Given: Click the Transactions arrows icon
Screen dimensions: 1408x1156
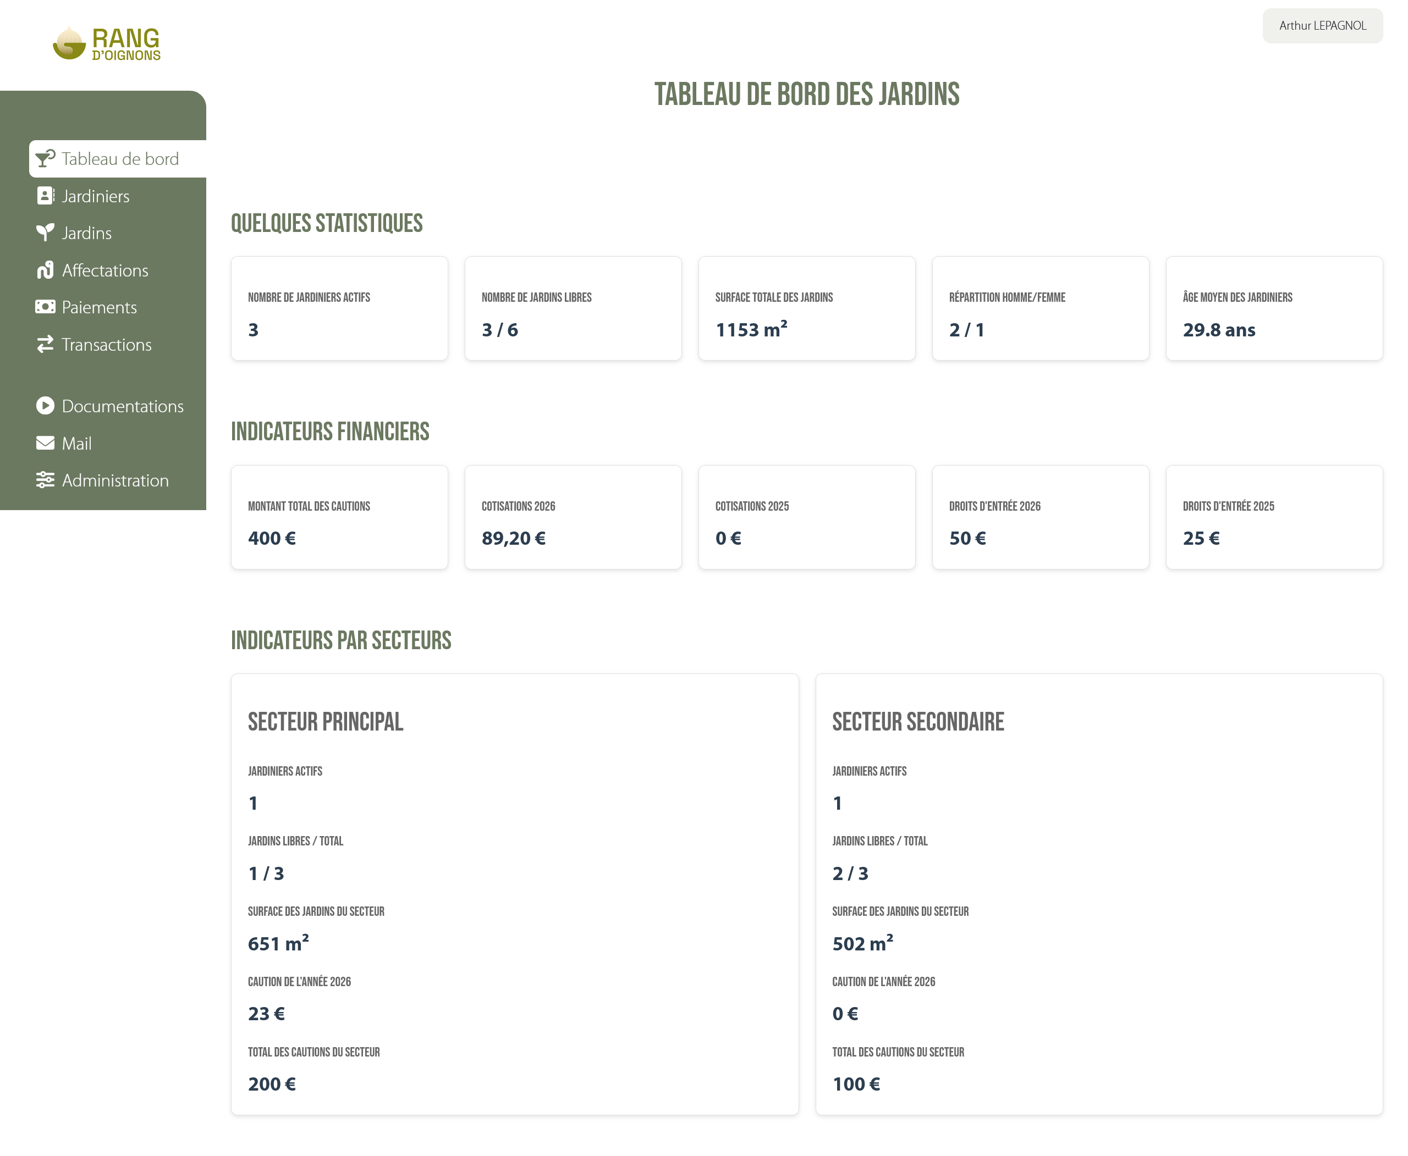Looking at the screenshot, I should point(45,344).
